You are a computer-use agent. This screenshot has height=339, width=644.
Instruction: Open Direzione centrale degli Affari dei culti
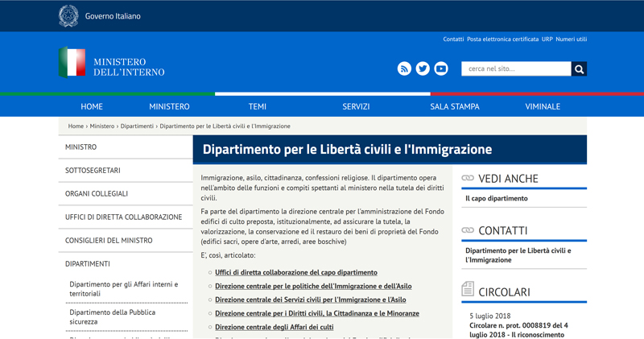click(x=274, y=327)
